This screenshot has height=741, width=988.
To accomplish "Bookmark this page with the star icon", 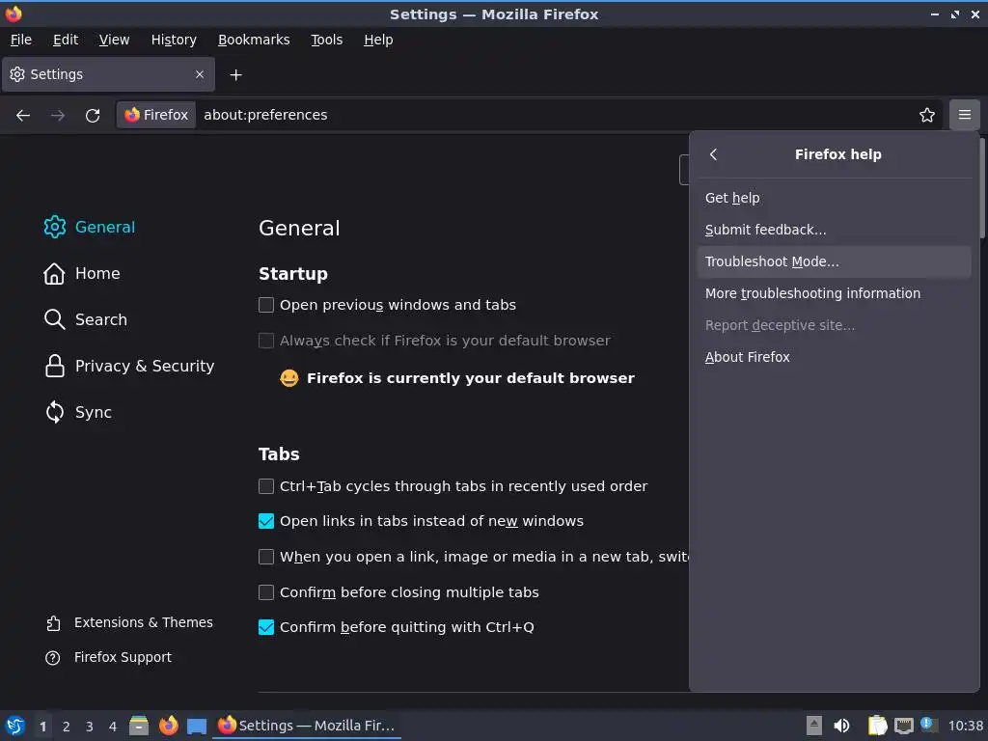I will [927, 116].
